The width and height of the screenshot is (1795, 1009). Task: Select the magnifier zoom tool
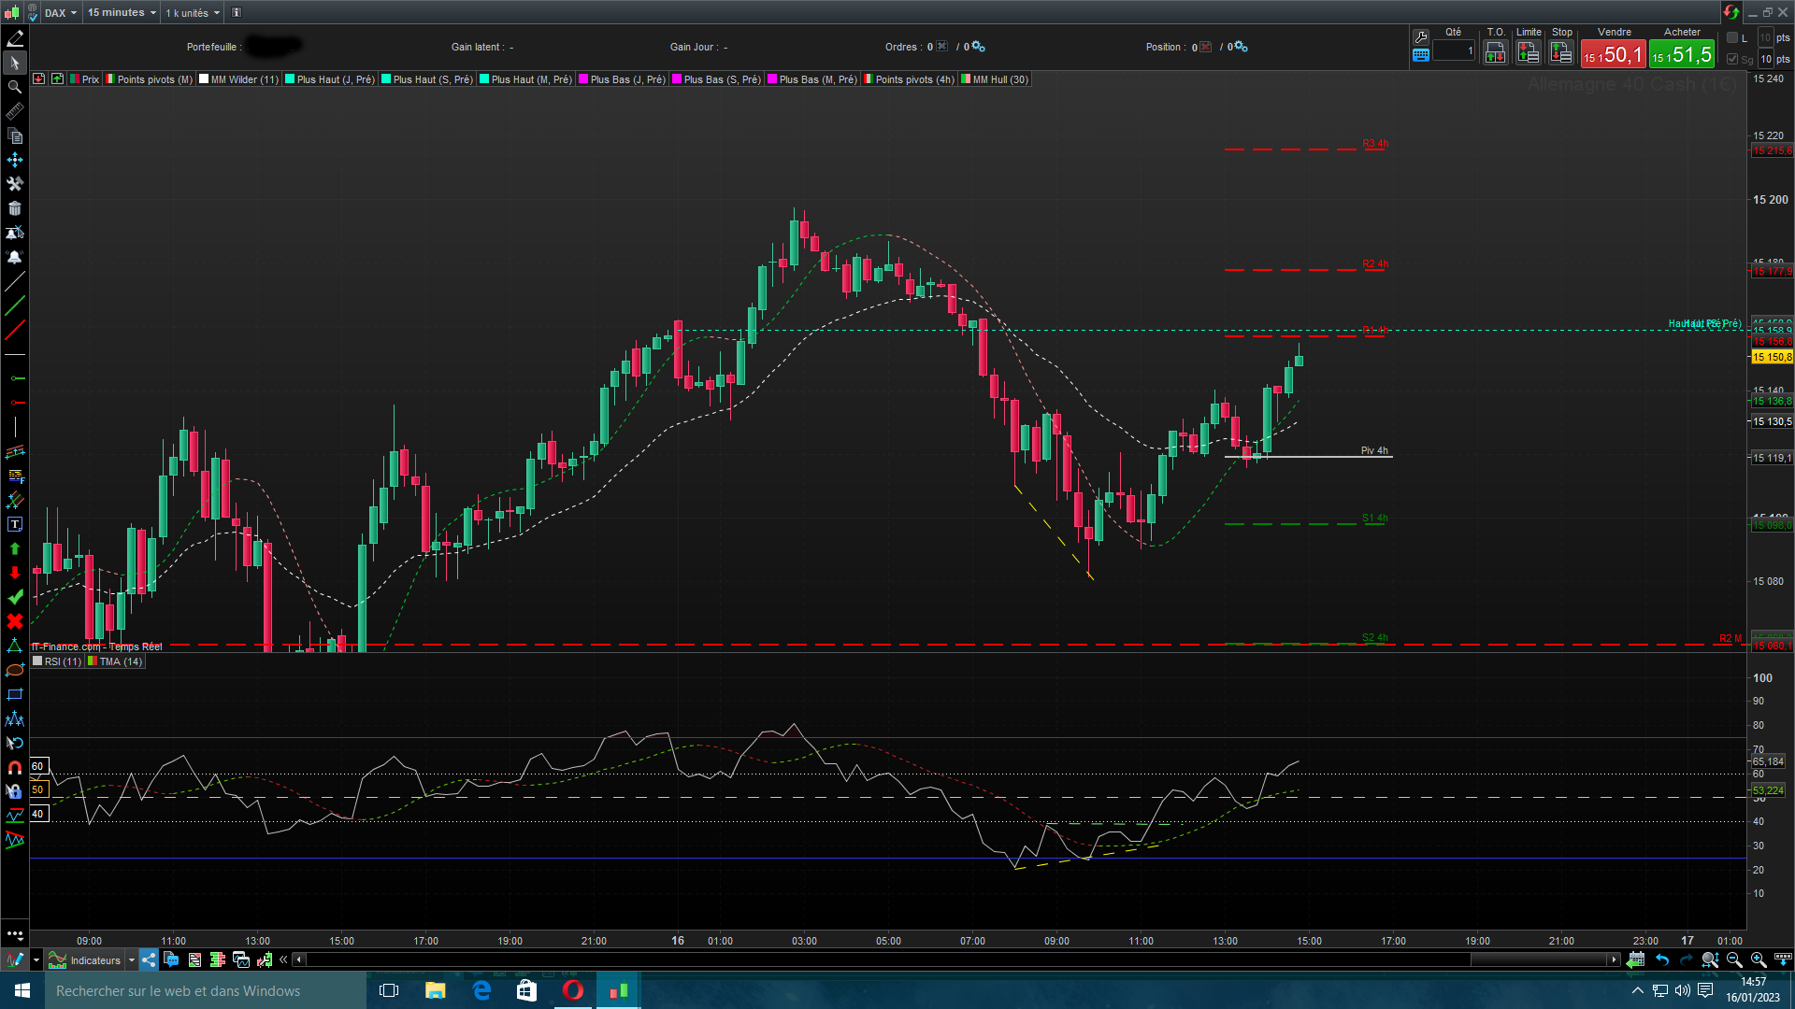(x=15, y=87)
